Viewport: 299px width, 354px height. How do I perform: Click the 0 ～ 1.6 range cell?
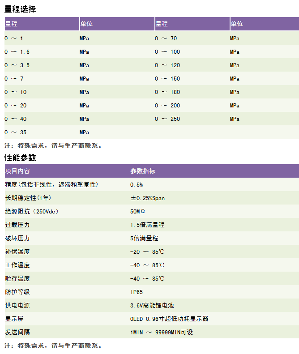pyautogui.click(x=17, y=52)
